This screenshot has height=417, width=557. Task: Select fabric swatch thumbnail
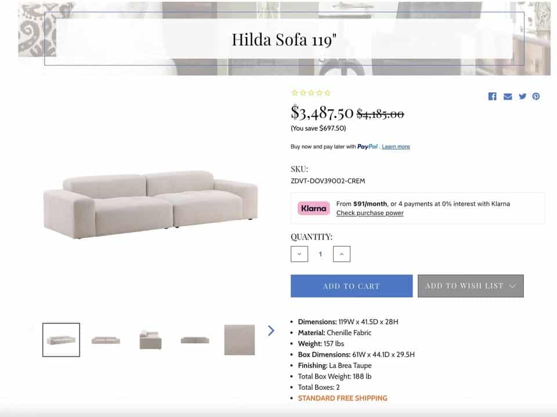[240, 340]
